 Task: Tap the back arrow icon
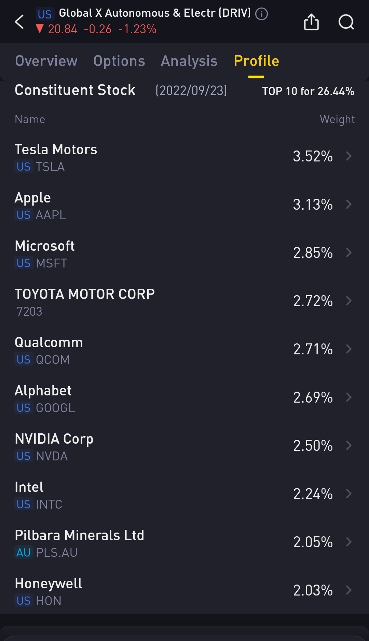tap(19, 22)
